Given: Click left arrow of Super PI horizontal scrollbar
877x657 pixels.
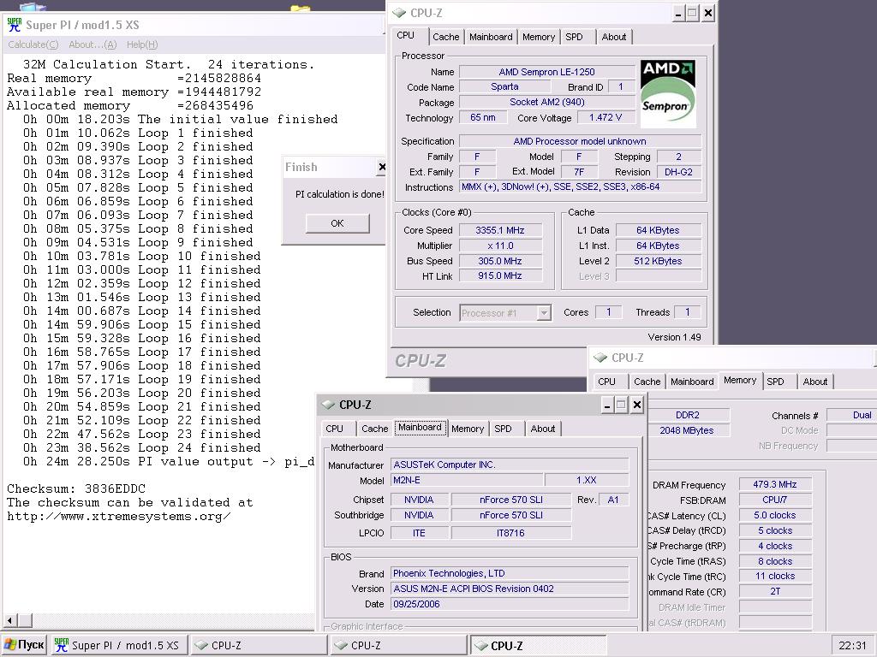Looking at the screenshot, I should pyautogui.click(x=9, y=620).
